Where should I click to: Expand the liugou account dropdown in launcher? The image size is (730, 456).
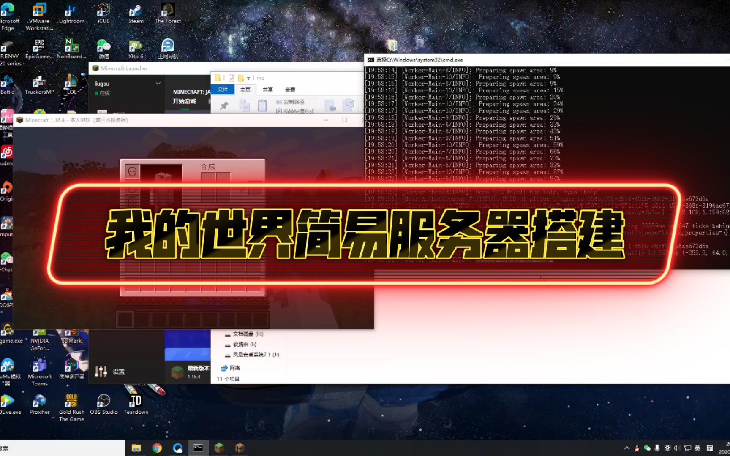click(x=158, y=84)
